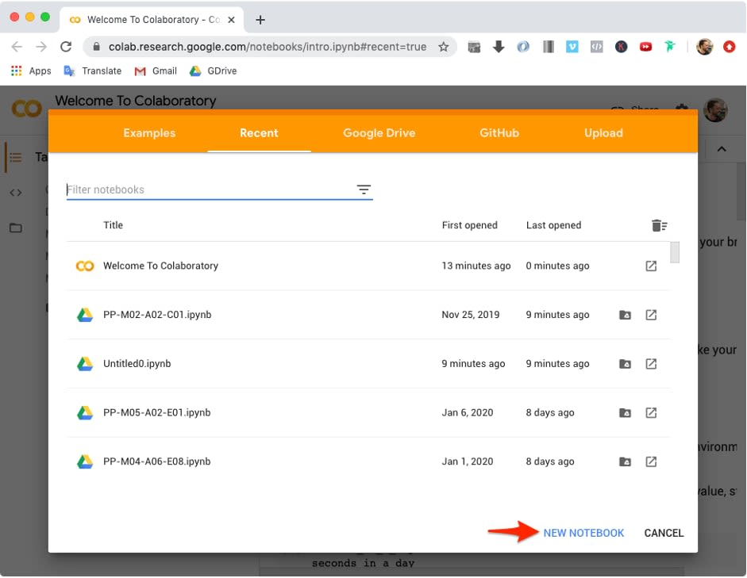Click the red circular extension icon at far right

[x=729, y=47]
